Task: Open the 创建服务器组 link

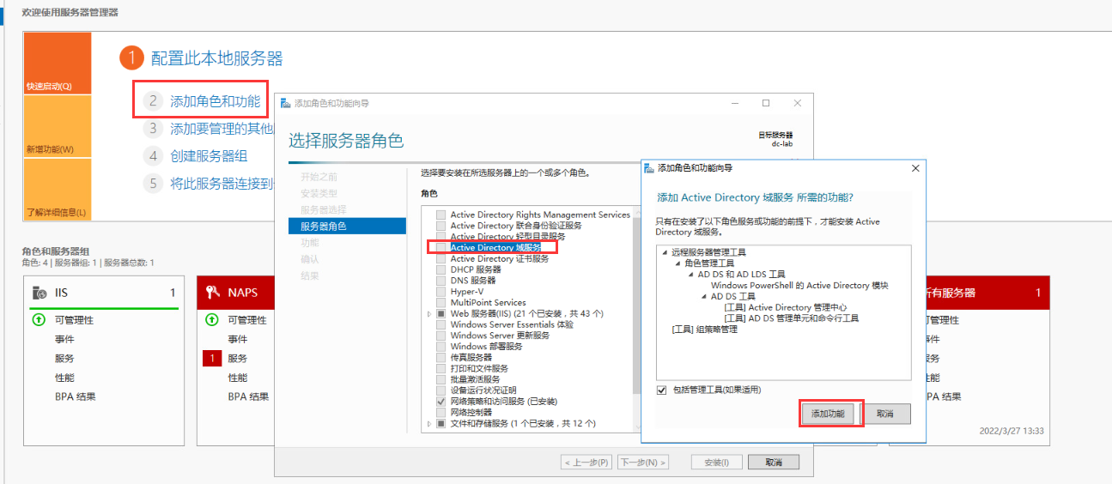Action: click(x=209, y=156)
